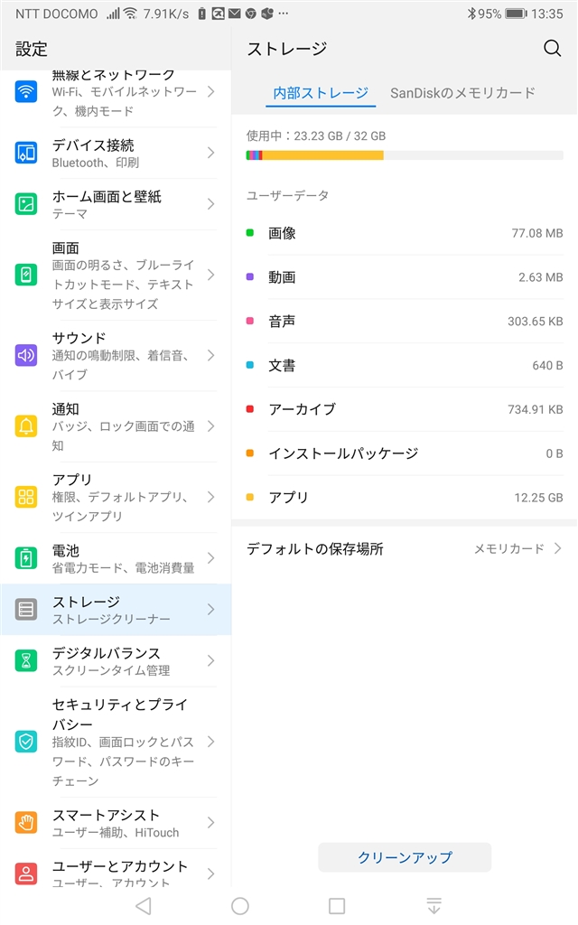Tap the Apps (アプリ) grid icon

[26, 496]
